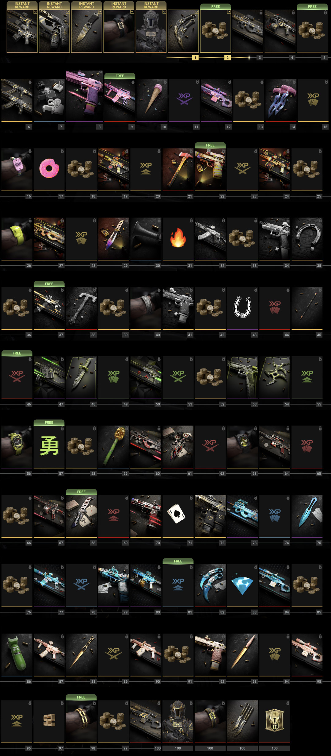This screenshot has height=756, width=331.
Task: Select the XP token reward at tier 11
Action: [x=184, y=100]
